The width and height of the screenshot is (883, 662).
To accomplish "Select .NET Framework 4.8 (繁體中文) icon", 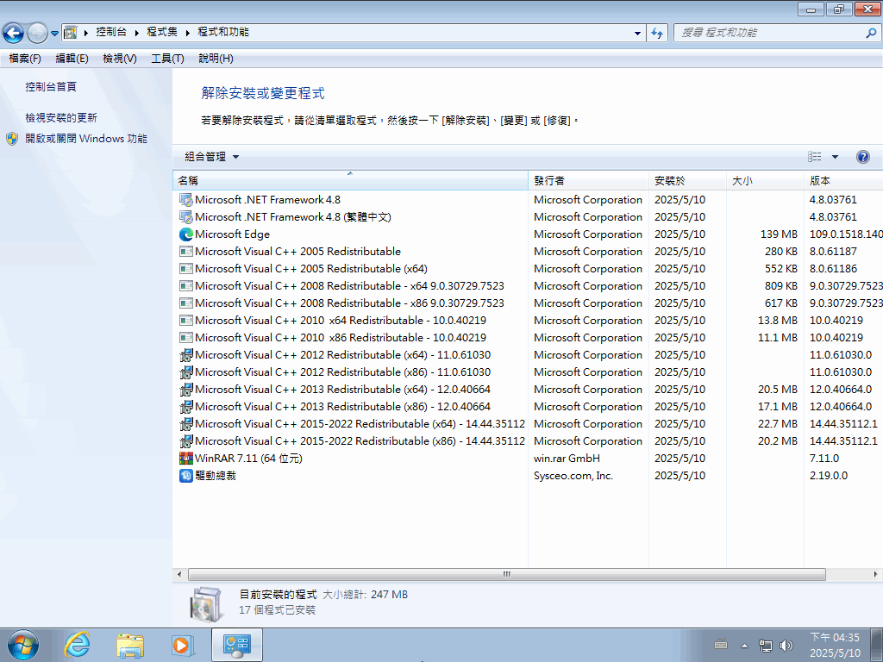I will (186, 216).
